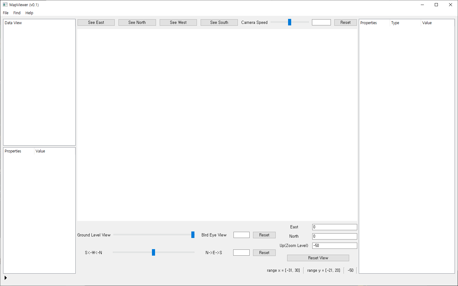This screenshot has width=458, height=286.
Task: Click the MapViewer app icon in title bar
Action: pos(5,5)
